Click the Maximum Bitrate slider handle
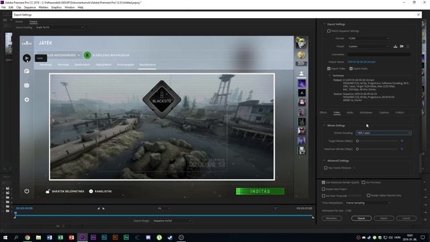The height and width of the screenshot is (242, 430). (x=357, y=149)
